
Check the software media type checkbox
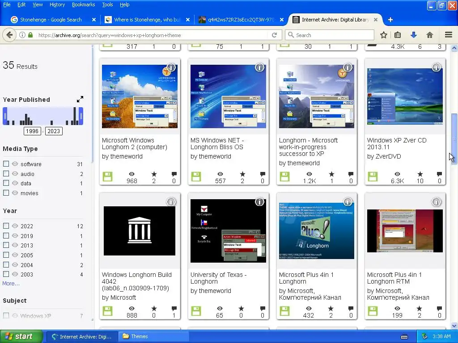click(x=6, y=163)
